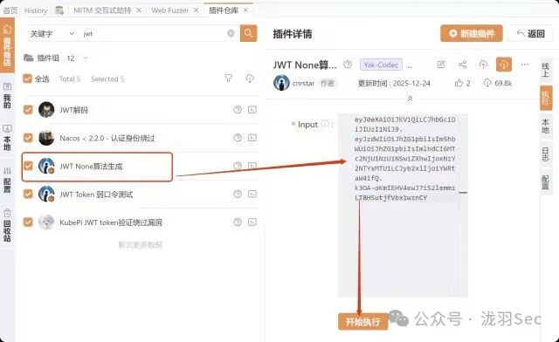Open the MITM 交互式劫持 tab
This screenshot has height=342, width=559.
pos(102,10)
